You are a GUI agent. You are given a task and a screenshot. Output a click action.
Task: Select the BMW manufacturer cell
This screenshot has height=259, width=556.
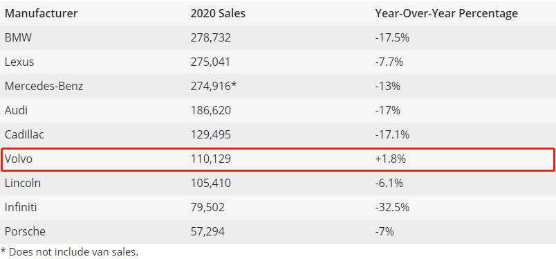pos(18,37)
